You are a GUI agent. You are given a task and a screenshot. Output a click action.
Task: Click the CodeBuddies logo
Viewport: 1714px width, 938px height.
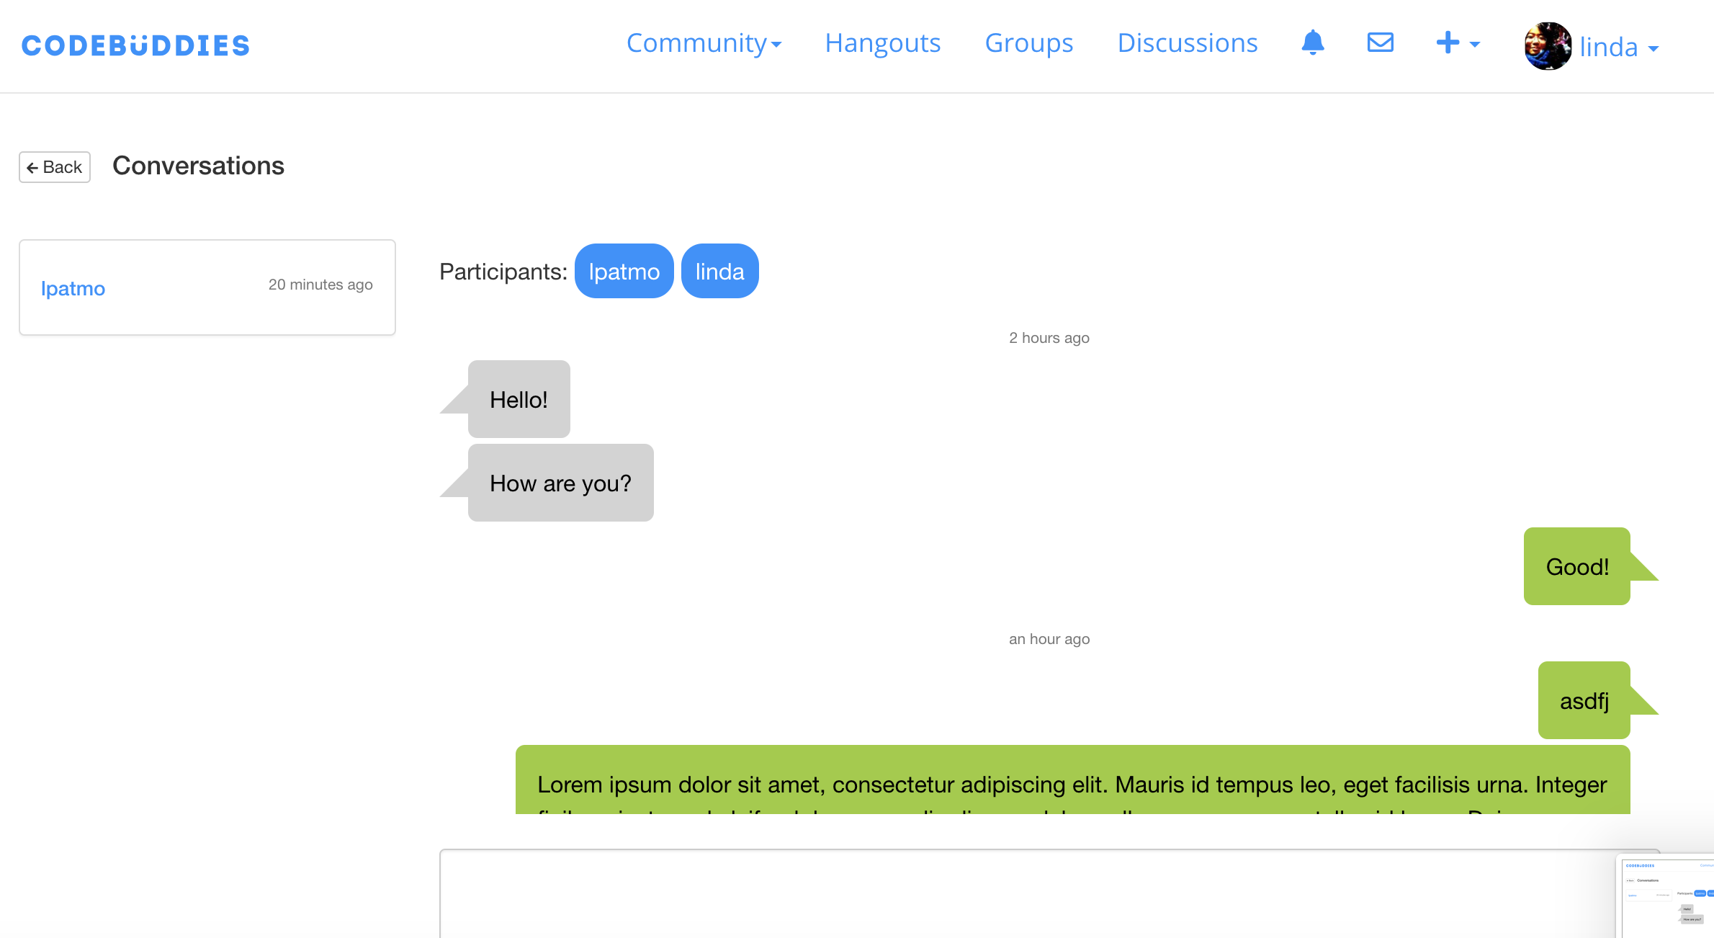pyautogui.click(x=135, y=46)
